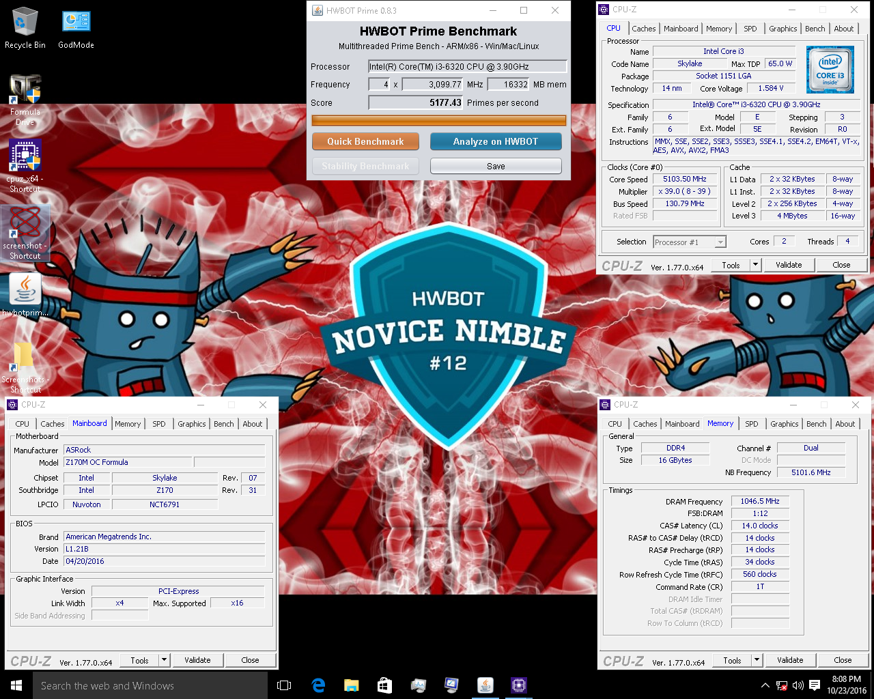Select the screenshot shortcut desktop icon

click(x=25, y=232)
